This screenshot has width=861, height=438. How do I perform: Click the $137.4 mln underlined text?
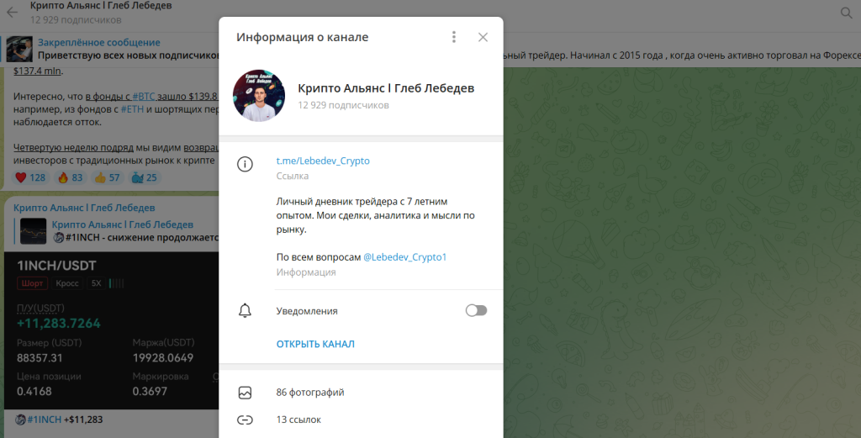point(37,71)
